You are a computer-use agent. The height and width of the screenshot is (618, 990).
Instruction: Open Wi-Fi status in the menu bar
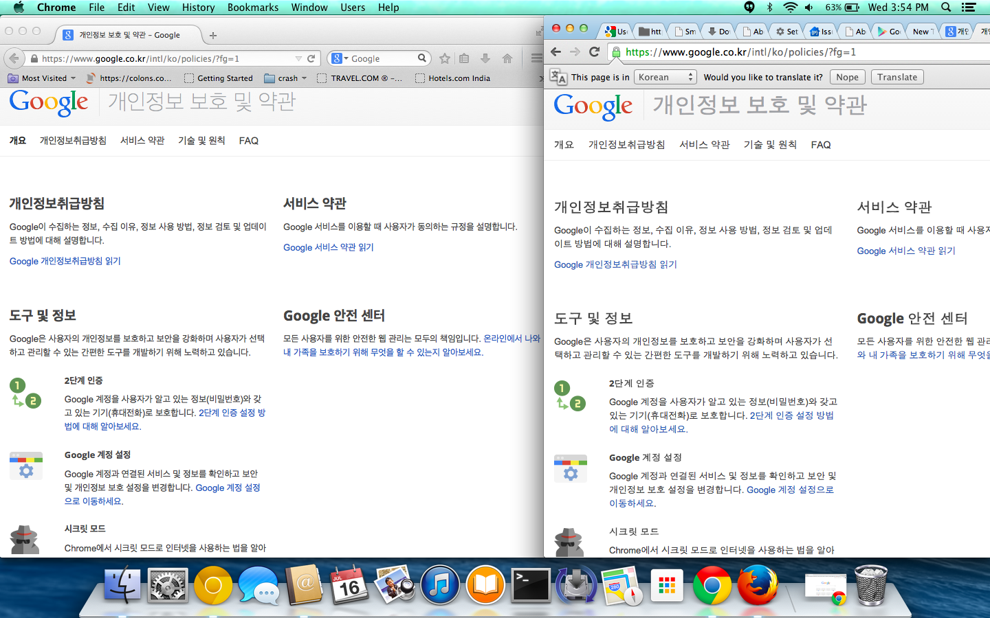[x=791, y=8]
